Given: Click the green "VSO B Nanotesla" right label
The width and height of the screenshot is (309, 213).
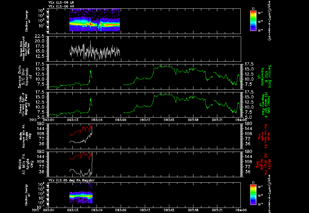Looking at the screenshot, I should pos(264,77).
